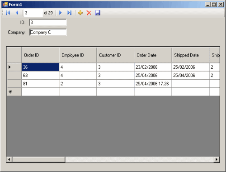Go to the first record in the navigator
The image size is (226, 172).
pyautogui.click(x=8, y=13)
